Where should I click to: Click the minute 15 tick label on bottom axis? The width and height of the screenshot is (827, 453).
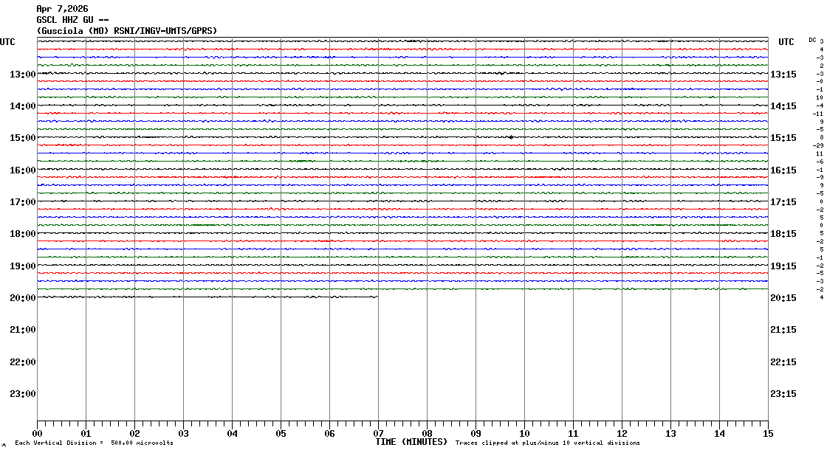tap(767, 434)
